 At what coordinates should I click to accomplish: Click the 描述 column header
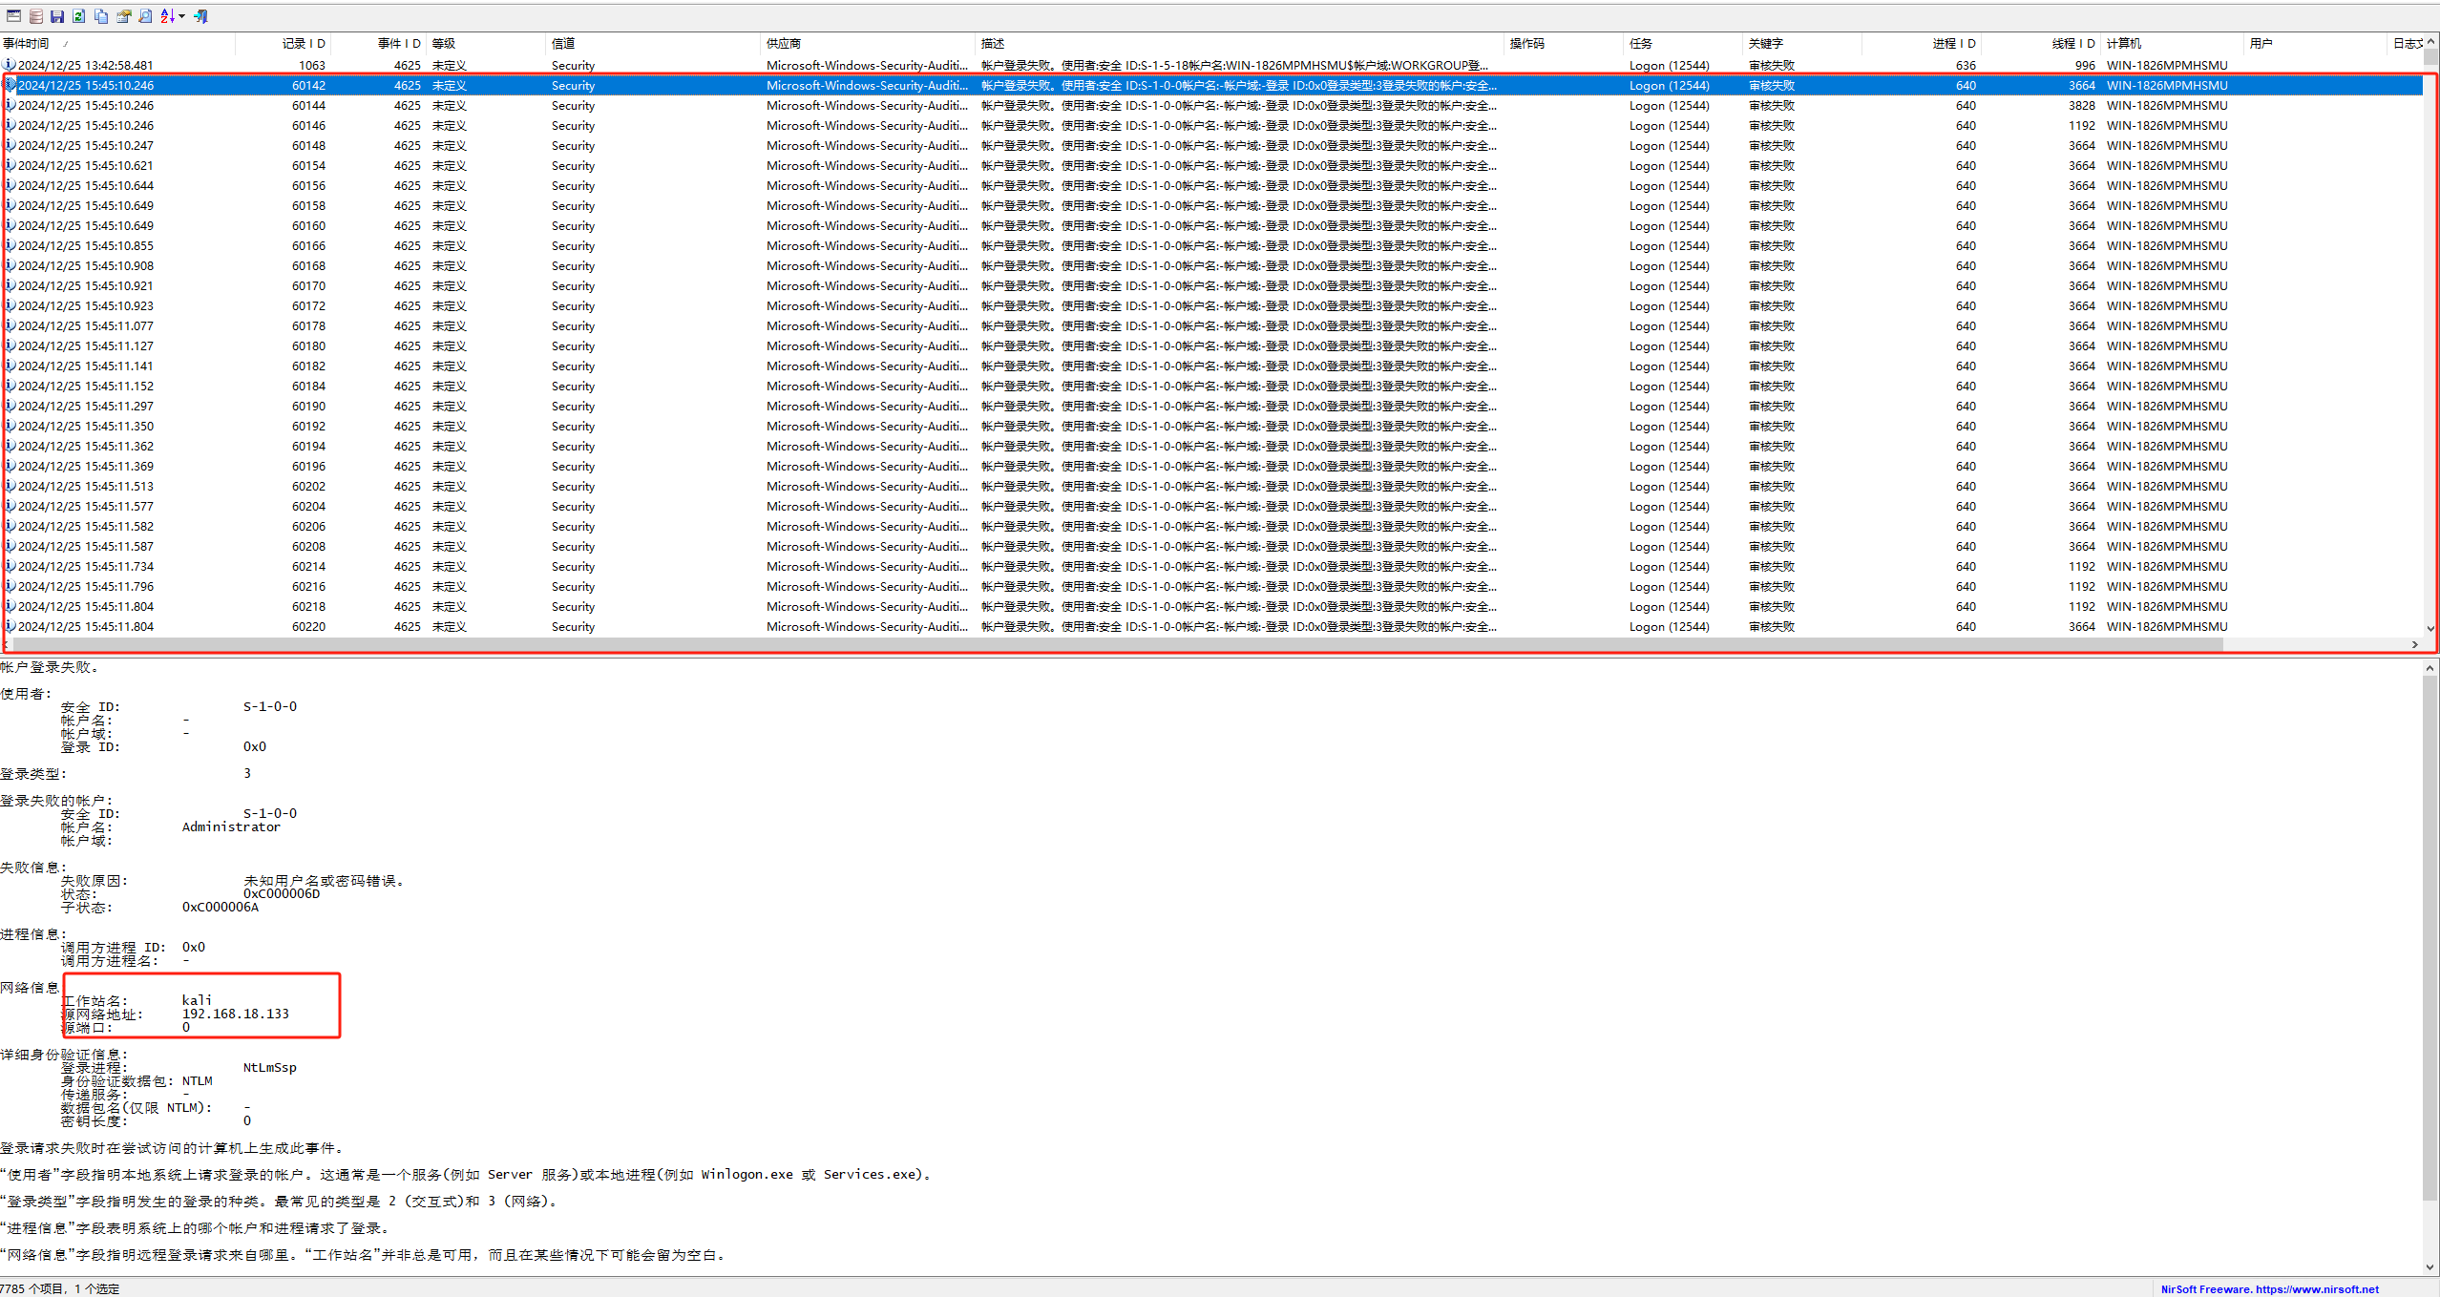click(993, 44)
